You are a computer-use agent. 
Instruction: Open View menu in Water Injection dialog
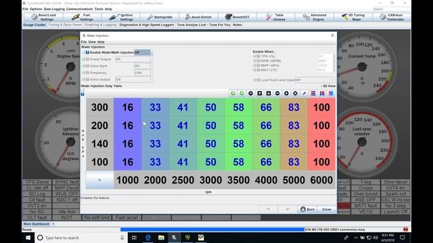(92, 42)
